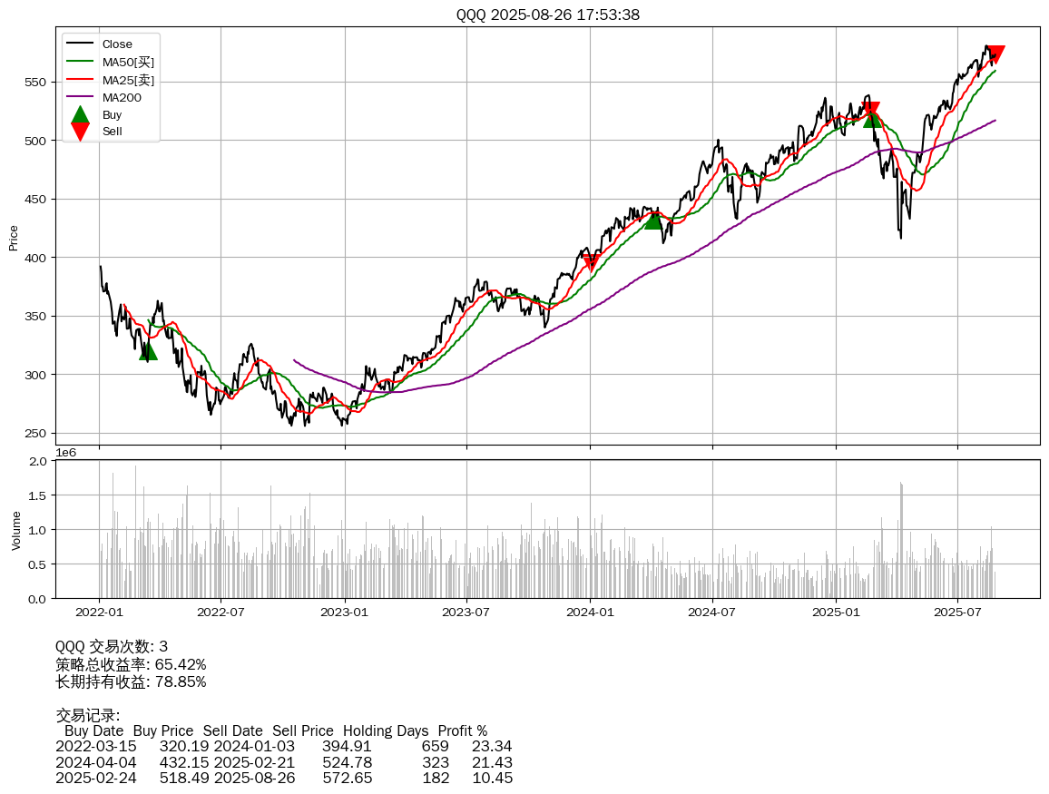Click the green MA50 line swatch in legend
Viewport: 1049px width, 794px height.
(80, 62)
